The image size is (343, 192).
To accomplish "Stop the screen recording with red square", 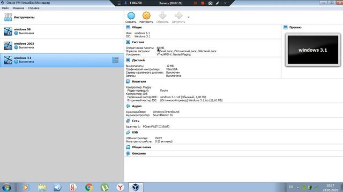I will 203,3.
